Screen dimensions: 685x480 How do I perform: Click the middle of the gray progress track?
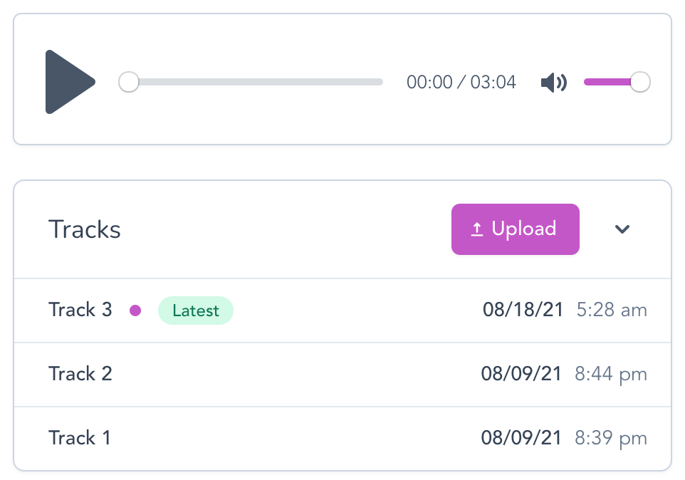[x=256, y=82]
